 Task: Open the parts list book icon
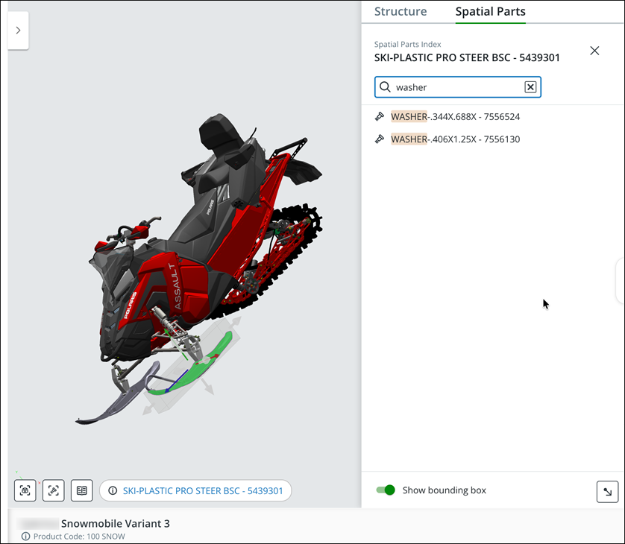click(x=82, y=490)
